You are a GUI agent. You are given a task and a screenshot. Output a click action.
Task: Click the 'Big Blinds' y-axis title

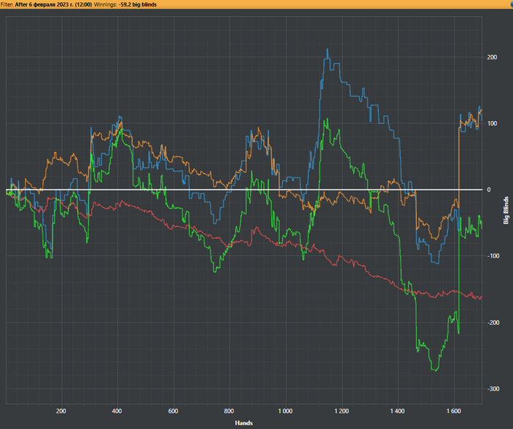pos(506,210)
